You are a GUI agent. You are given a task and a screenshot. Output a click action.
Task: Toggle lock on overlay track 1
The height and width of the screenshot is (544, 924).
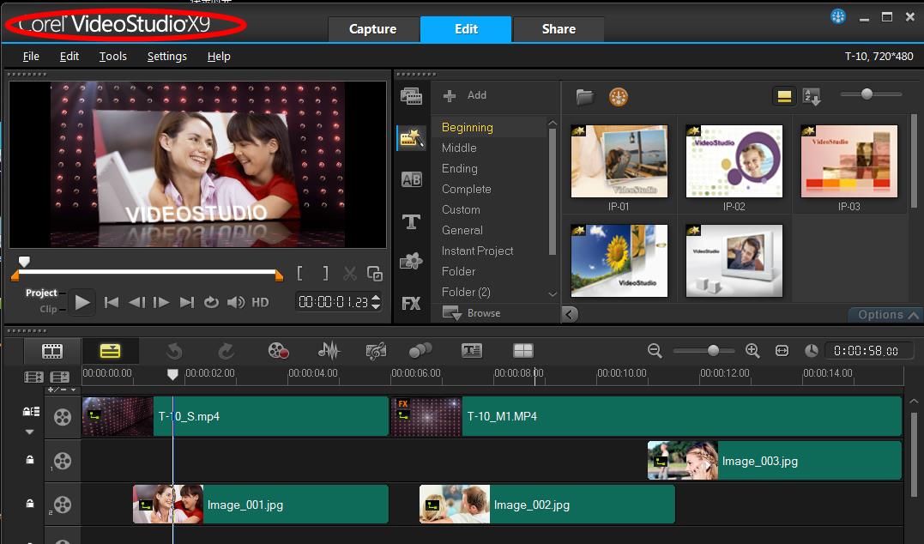[x=30, y=460]
